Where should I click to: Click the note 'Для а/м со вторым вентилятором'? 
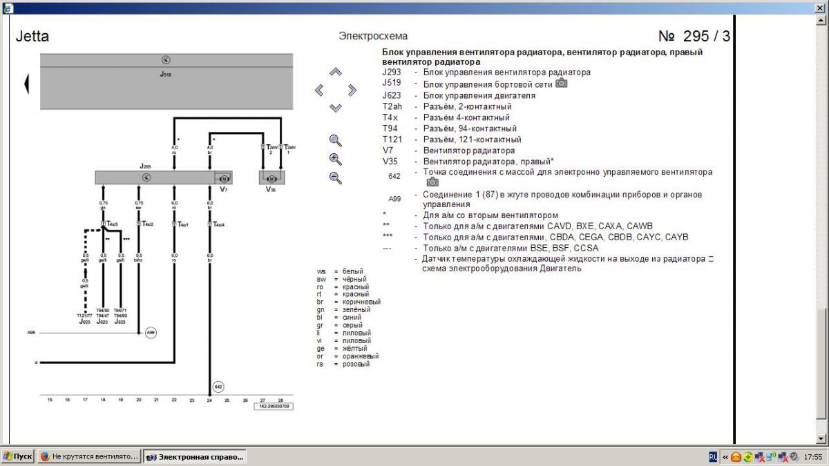pos(490,215)
